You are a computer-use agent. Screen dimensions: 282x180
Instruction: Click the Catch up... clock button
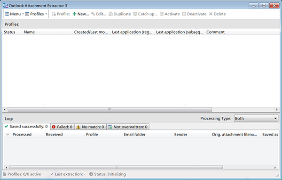tap(145, 14)
